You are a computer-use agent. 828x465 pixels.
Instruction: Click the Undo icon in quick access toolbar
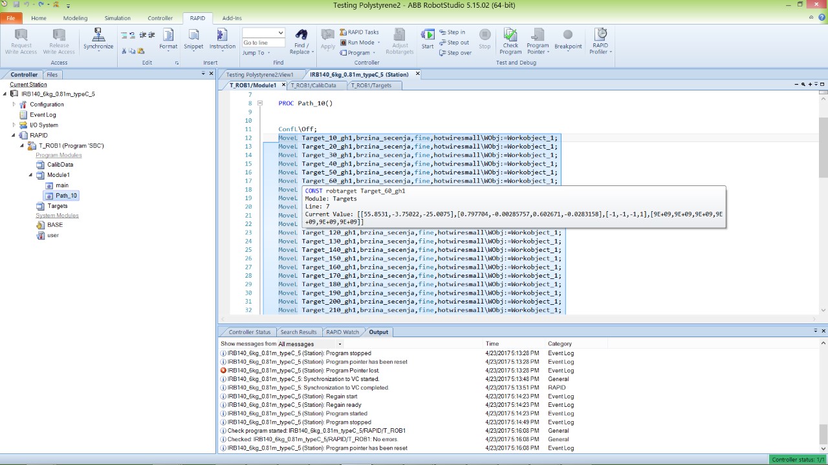(x=27, y=5)
